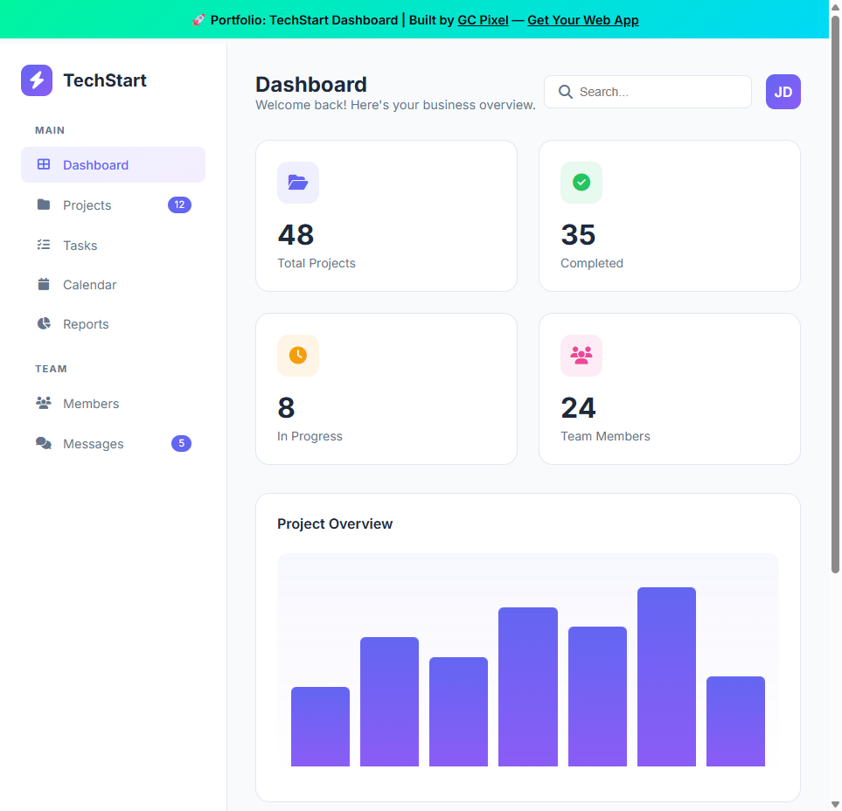Click the In Progress clock icon

tap(297, 356)
